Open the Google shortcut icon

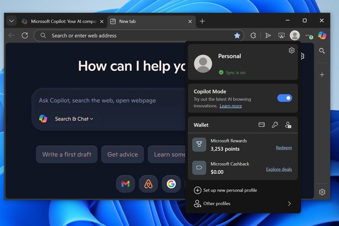pos(171,184)
